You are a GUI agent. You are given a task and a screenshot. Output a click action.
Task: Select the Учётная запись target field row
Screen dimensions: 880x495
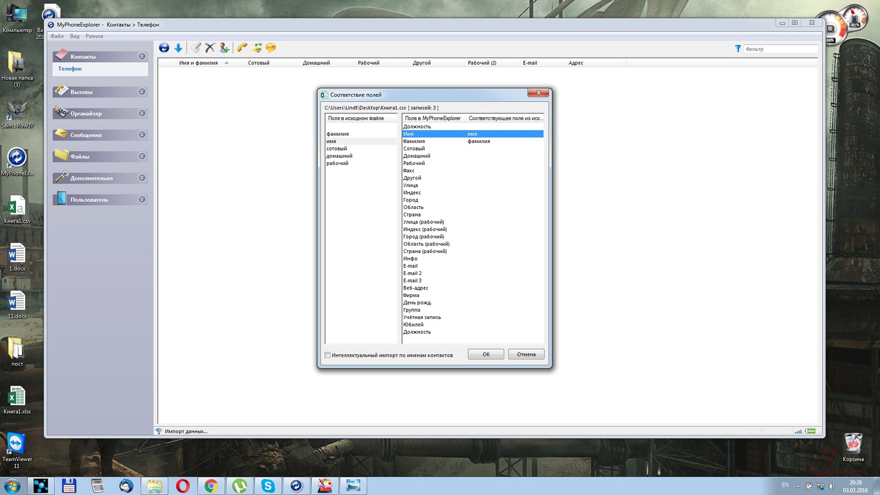pos(473,317)
